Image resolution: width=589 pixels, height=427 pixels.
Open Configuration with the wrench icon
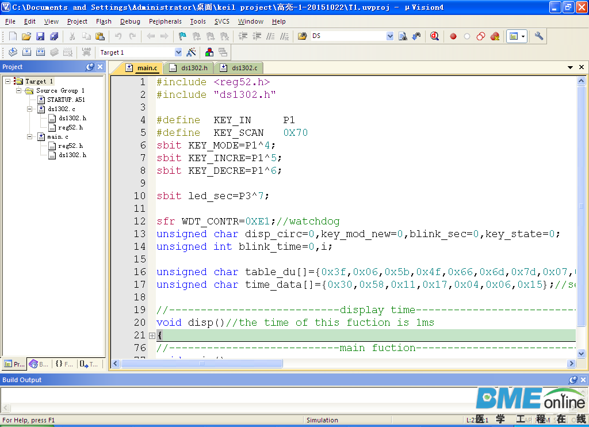(x=539, y=36)
